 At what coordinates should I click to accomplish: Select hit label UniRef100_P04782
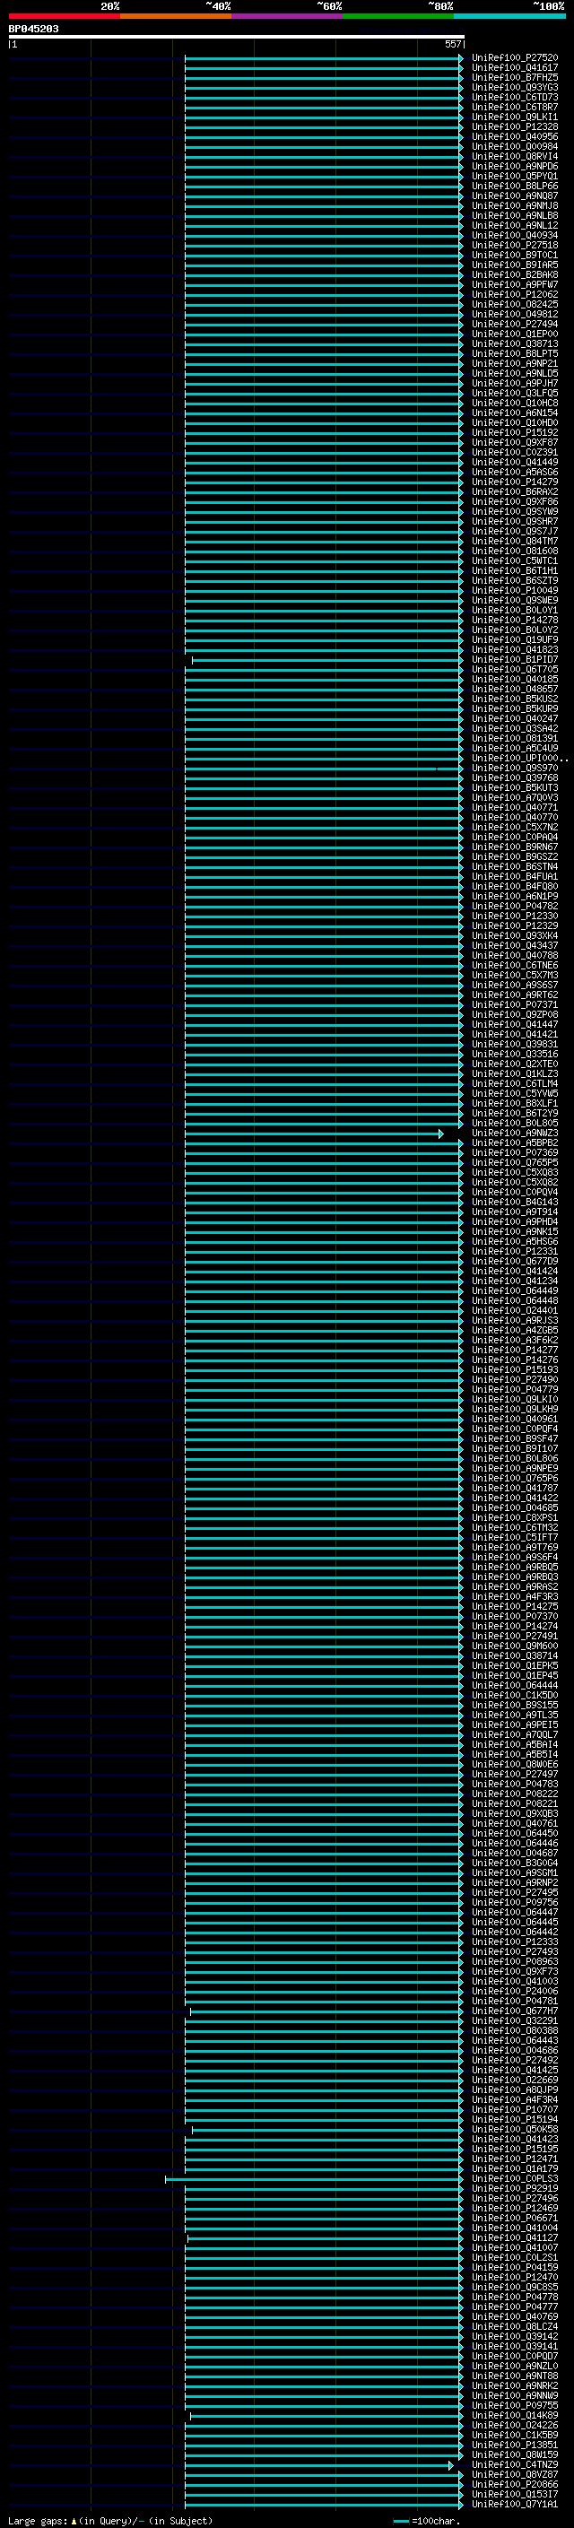(514, 907)
